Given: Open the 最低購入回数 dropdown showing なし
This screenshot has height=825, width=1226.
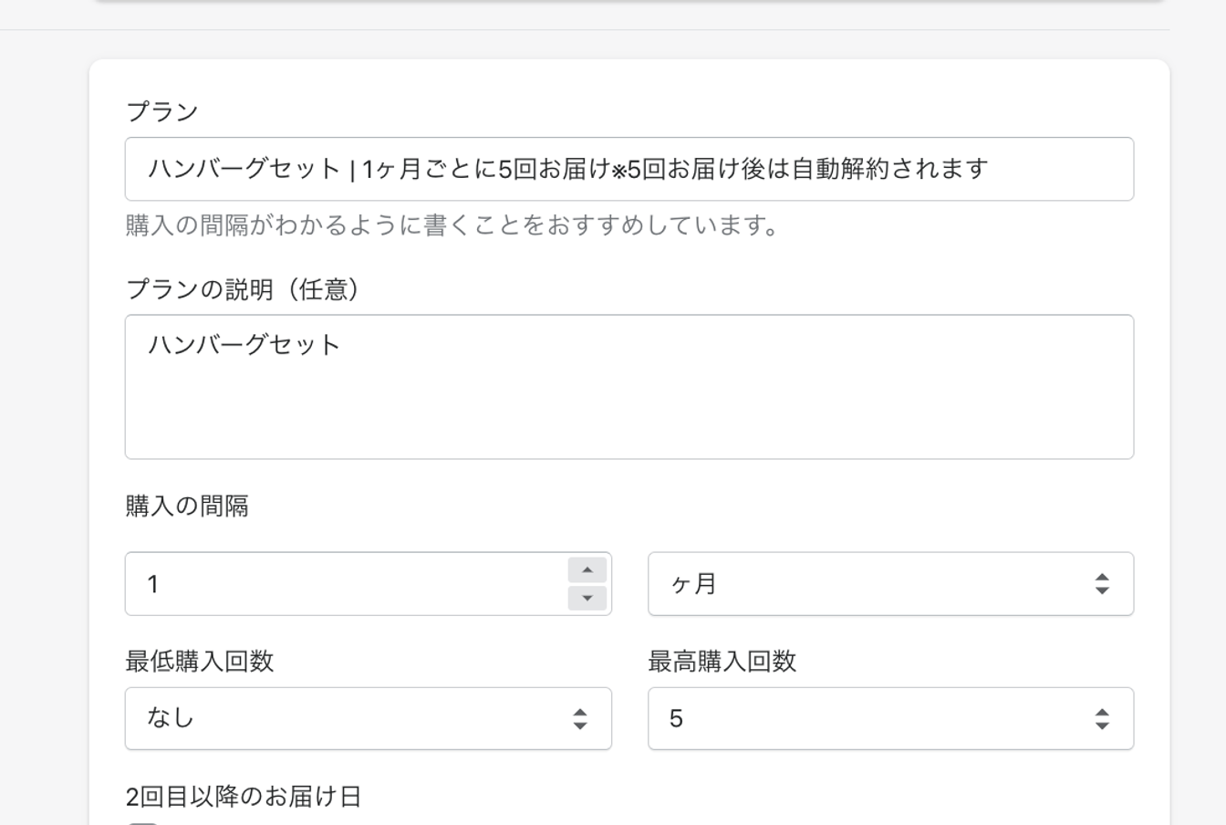Looking at the screenshot, I should 356,719.
